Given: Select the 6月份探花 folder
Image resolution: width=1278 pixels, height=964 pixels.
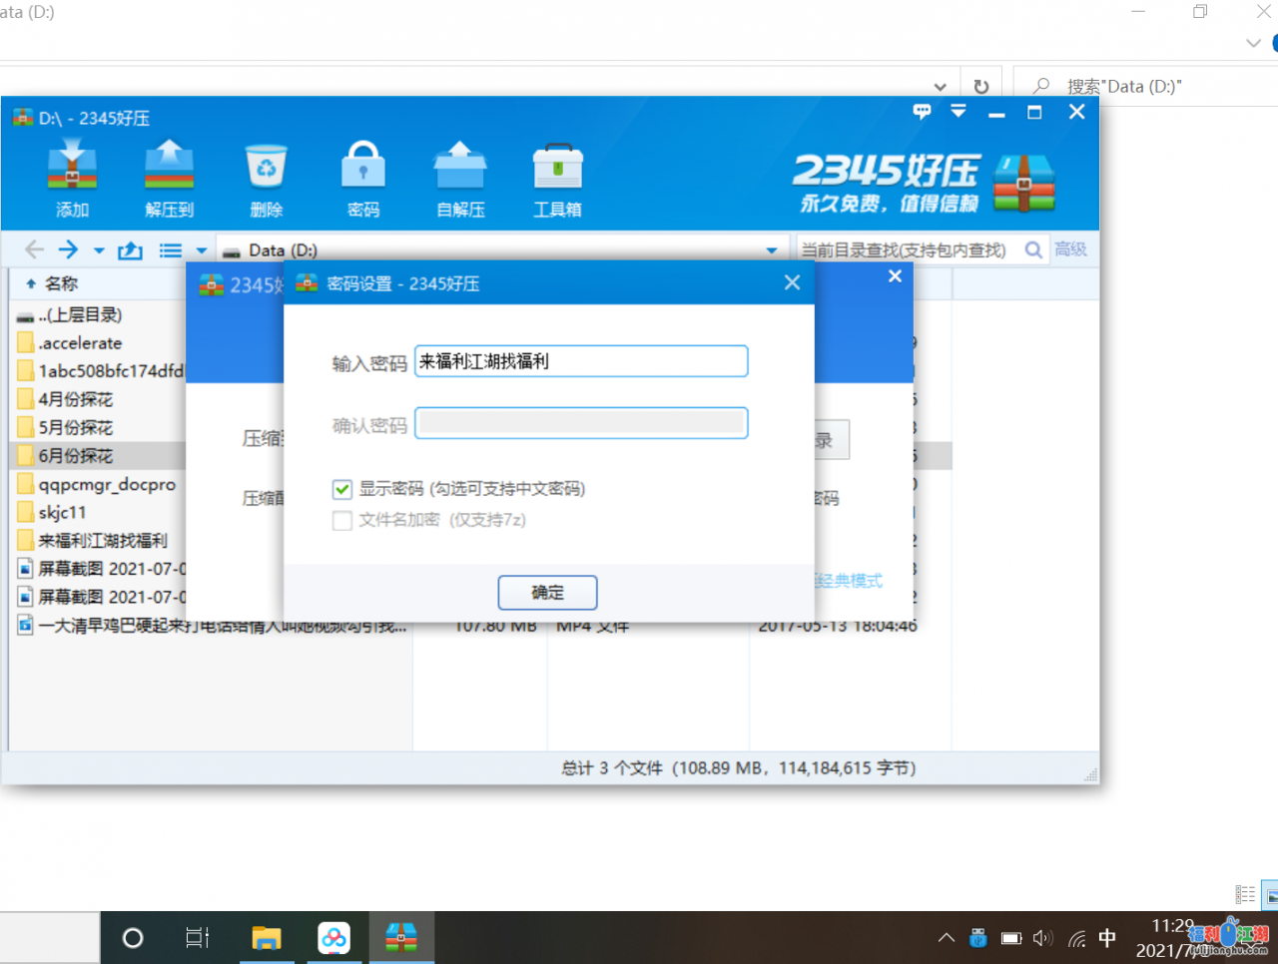Looking at the screenshot, I should coord(76,456).
